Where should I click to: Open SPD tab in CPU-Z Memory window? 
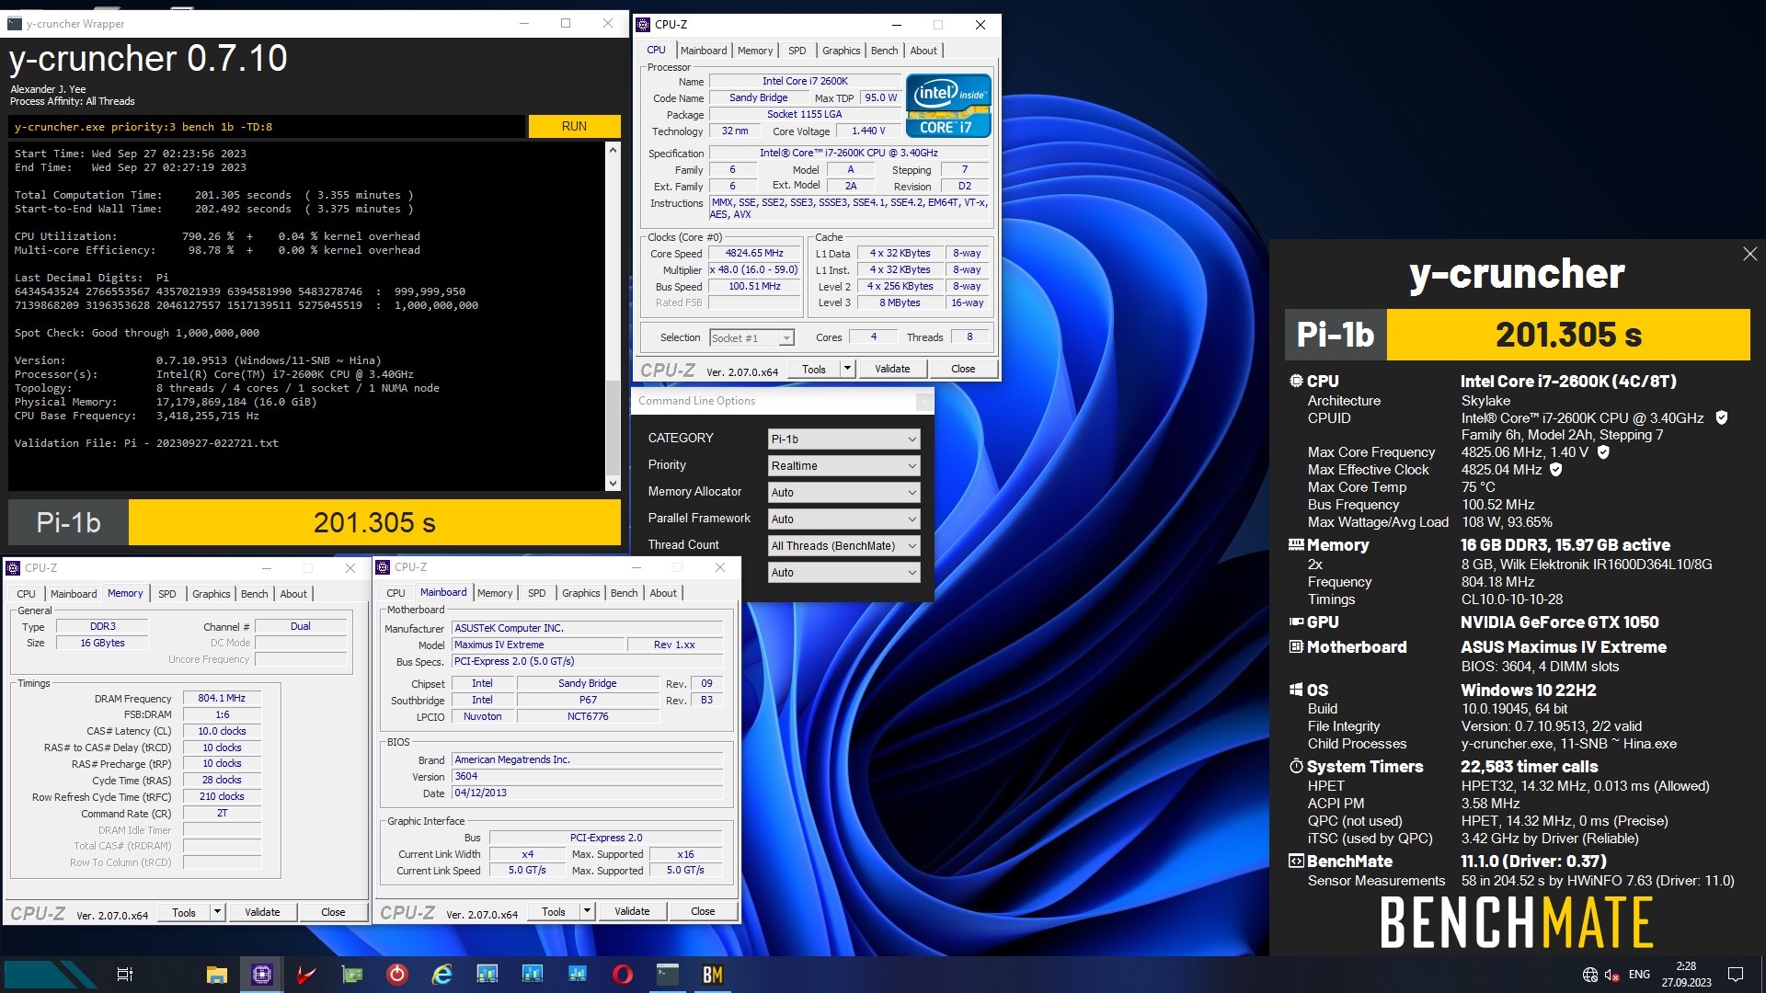[x=166, y=594]
